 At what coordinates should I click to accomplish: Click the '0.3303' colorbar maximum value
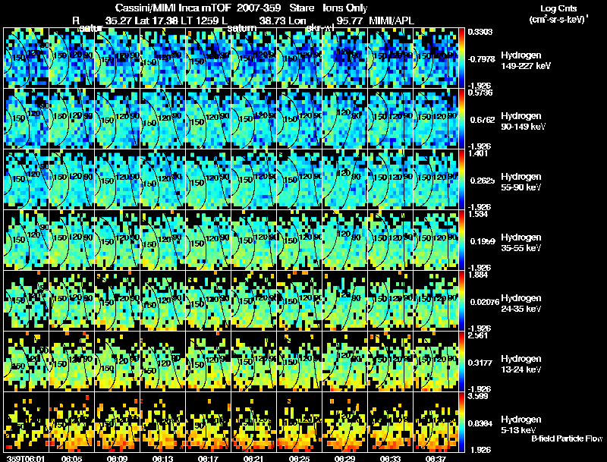coord(480,32)
